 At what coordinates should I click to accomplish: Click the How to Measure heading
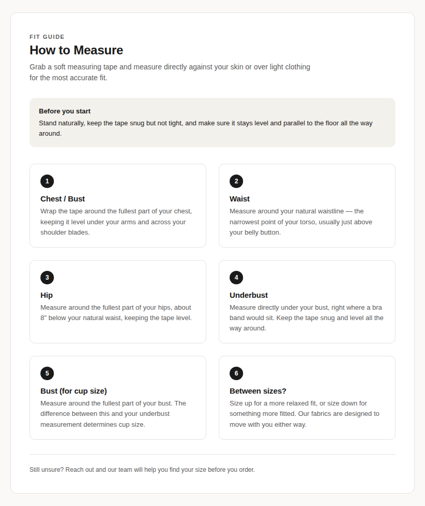[x=76, y=50]
